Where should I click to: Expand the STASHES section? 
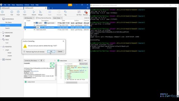point(1,59)
